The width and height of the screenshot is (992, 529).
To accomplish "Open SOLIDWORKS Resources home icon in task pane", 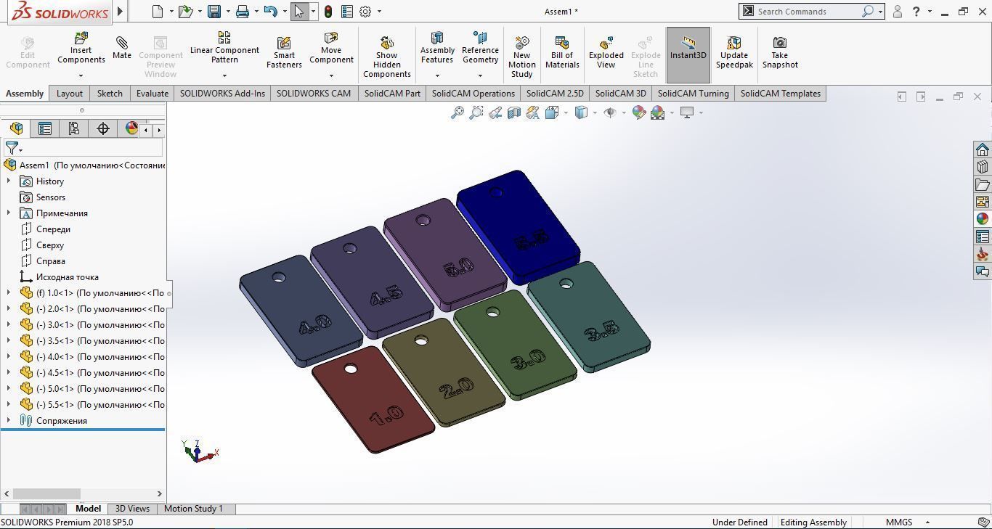I will (983, 149).
